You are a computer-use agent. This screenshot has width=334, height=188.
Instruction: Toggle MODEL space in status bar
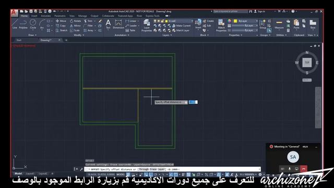121,174
